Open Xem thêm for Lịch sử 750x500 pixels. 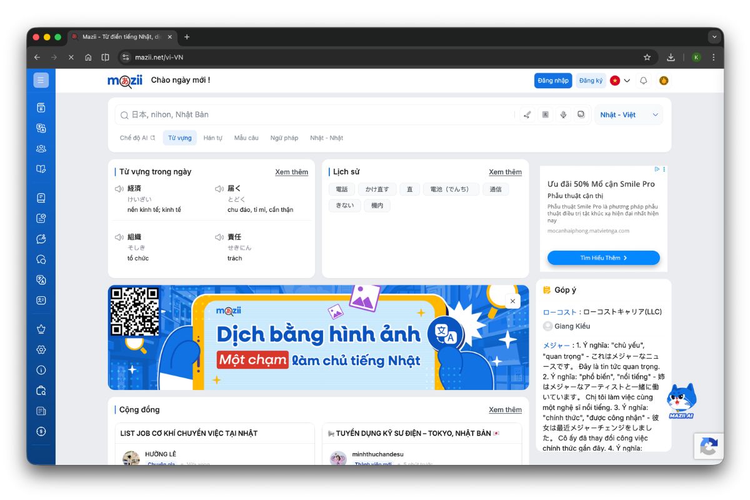[x=506, y=172]
